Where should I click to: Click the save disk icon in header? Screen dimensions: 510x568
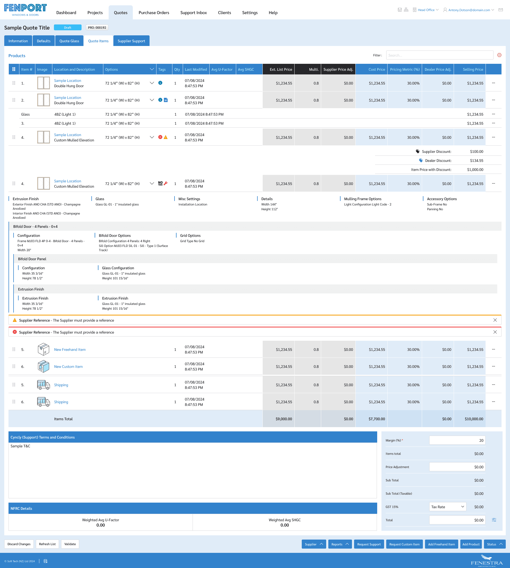[399, 10]
